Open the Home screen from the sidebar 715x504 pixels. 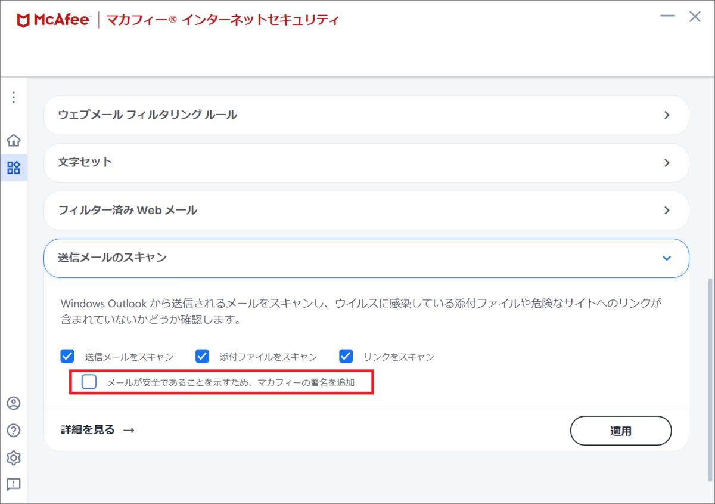13,140
